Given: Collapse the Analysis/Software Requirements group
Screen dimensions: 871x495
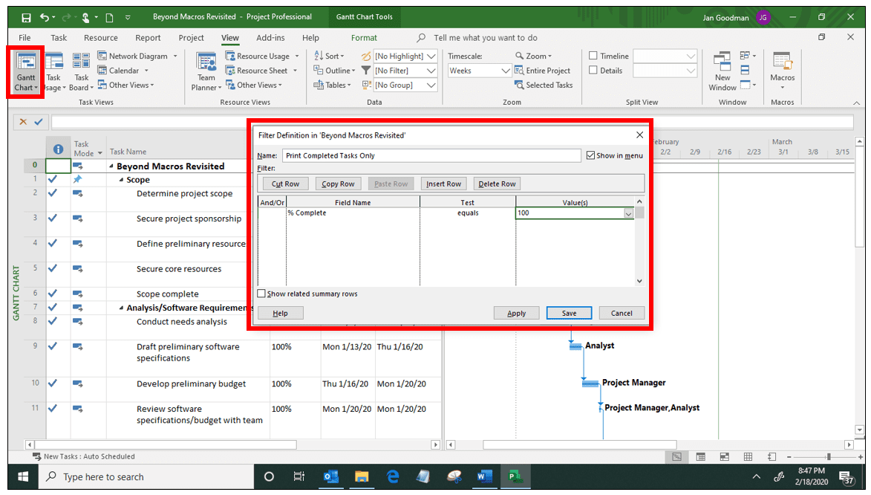Looking at the screenshot, I should pyautogui.click(x=121, y=308).
